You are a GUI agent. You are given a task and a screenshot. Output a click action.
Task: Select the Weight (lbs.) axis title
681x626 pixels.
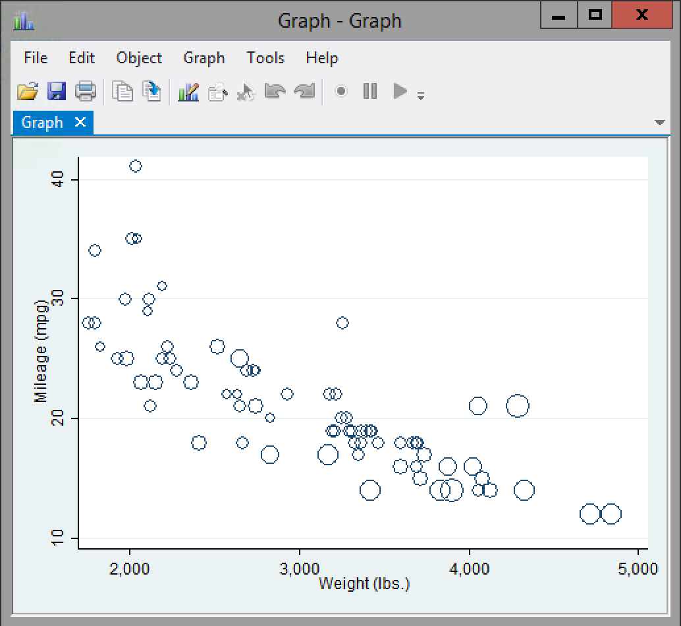pos(364,583)
